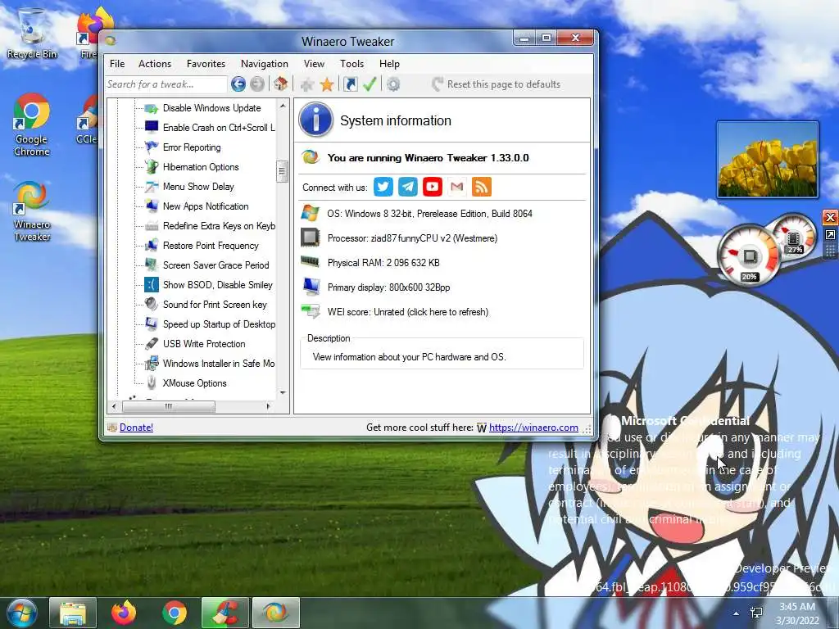The image size is (839, 629).
Task: Open the Twitter link icon
Action: click(x=383, y=187)
